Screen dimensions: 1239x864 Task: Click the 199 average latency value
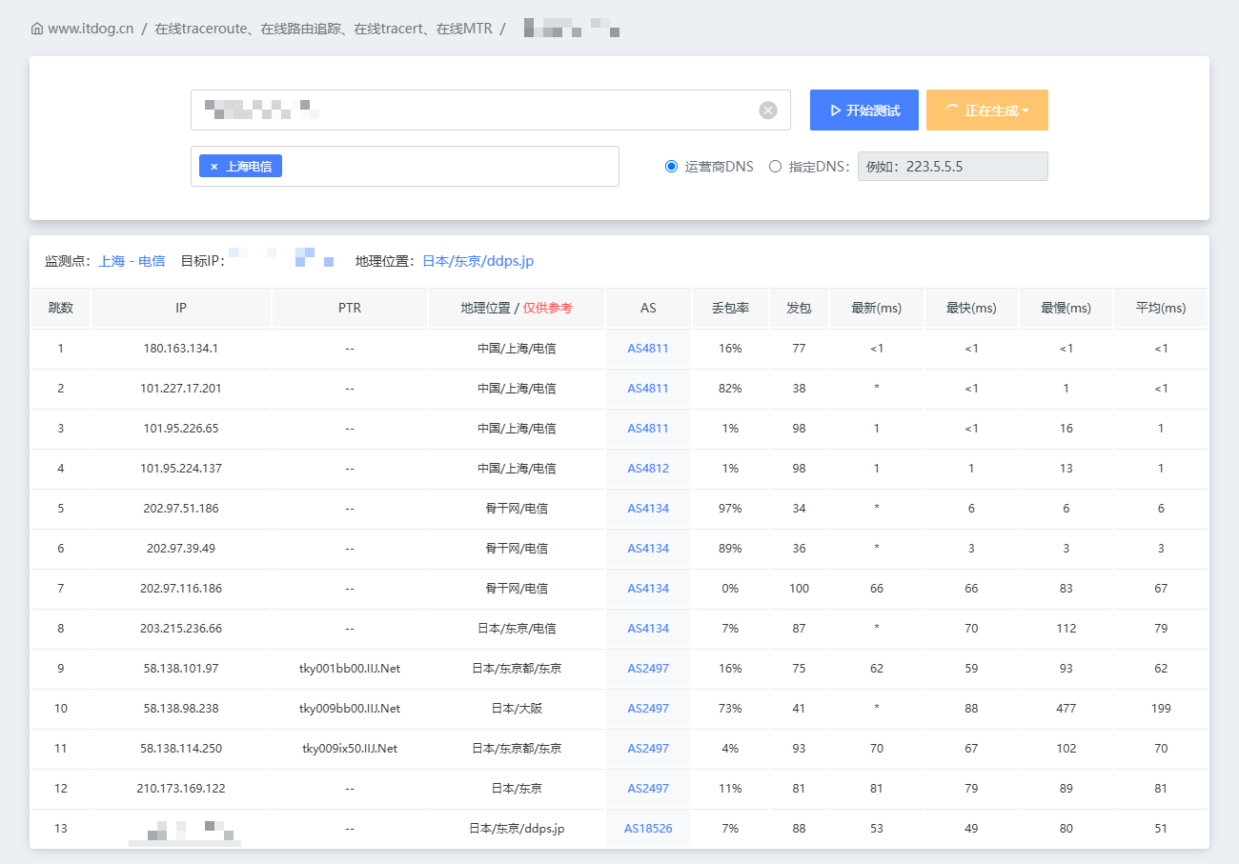1161,709
